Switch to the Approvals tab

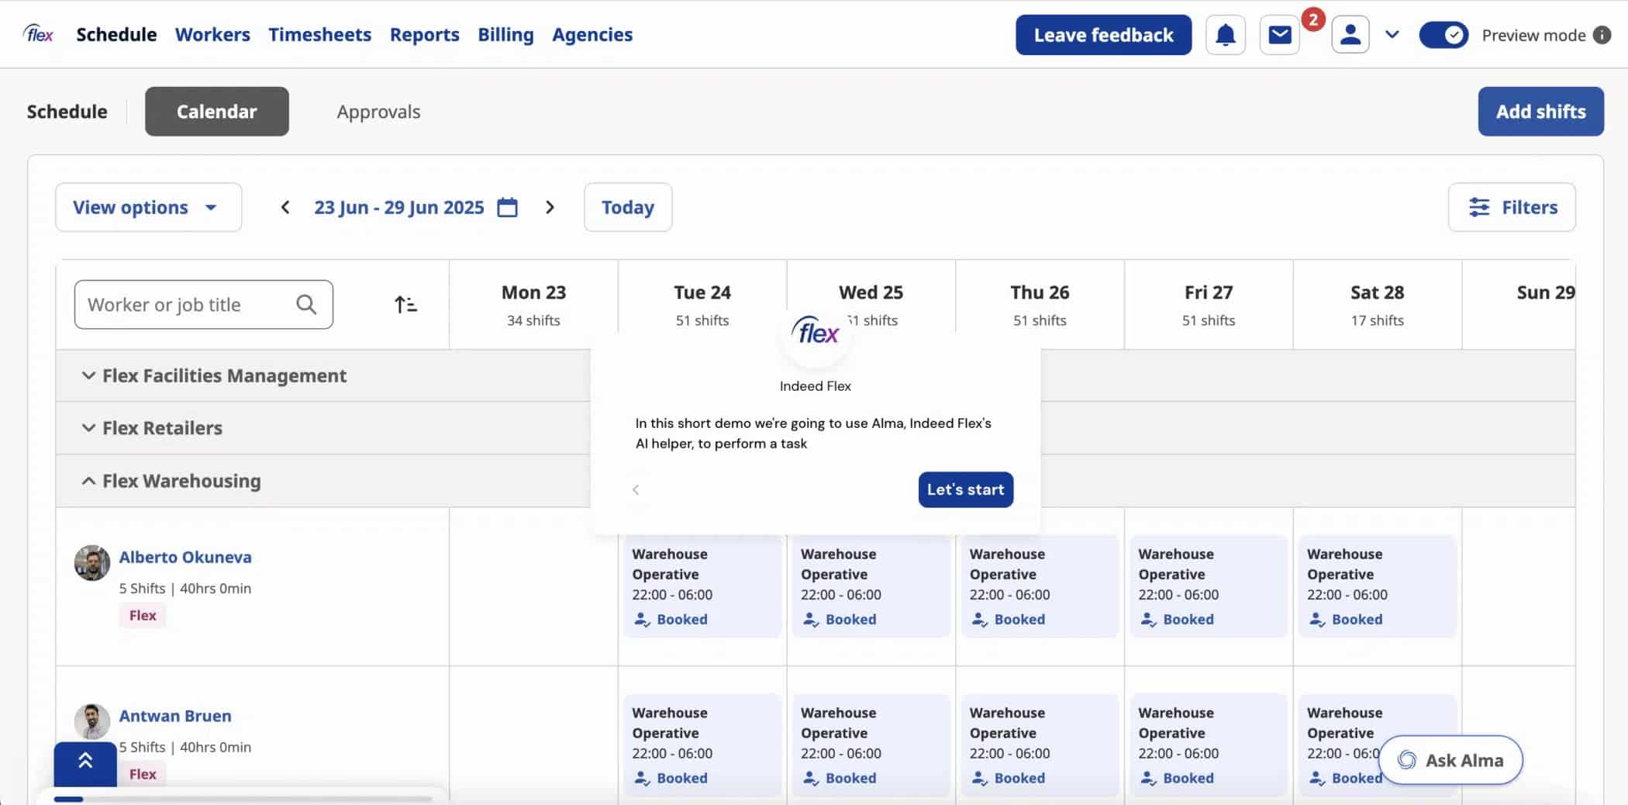378,112
